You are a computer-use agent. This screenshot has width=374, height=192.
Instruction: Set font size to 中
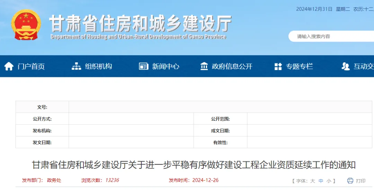(321, 181)
